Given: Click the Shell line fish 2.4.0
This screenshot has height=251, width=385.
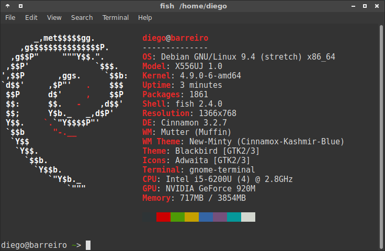Looking at the screenshot, I should [183, 104].
